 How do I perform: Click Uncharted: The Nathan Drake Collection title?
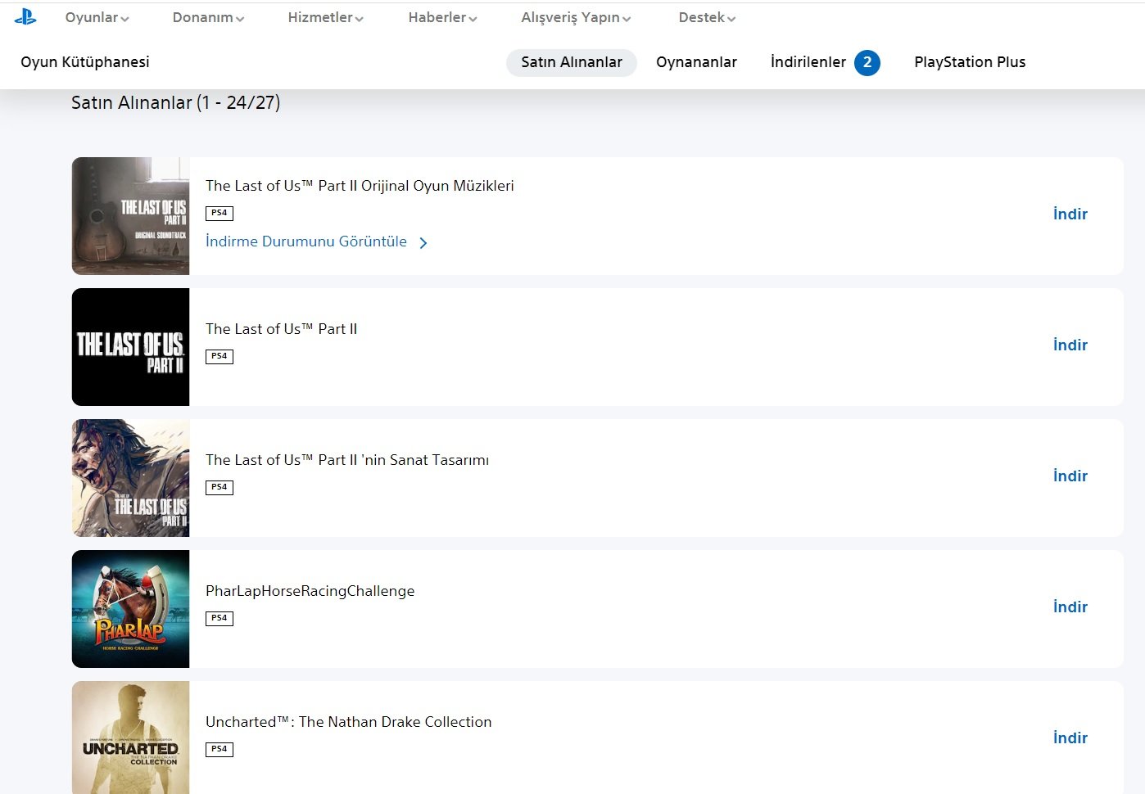pos(349,722)
